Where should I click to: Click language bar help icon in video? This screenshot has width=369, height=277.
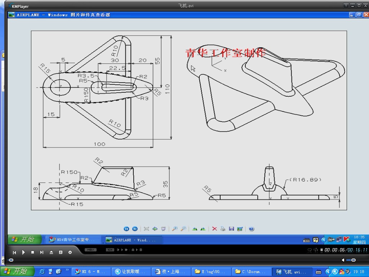tap(315, 240)
